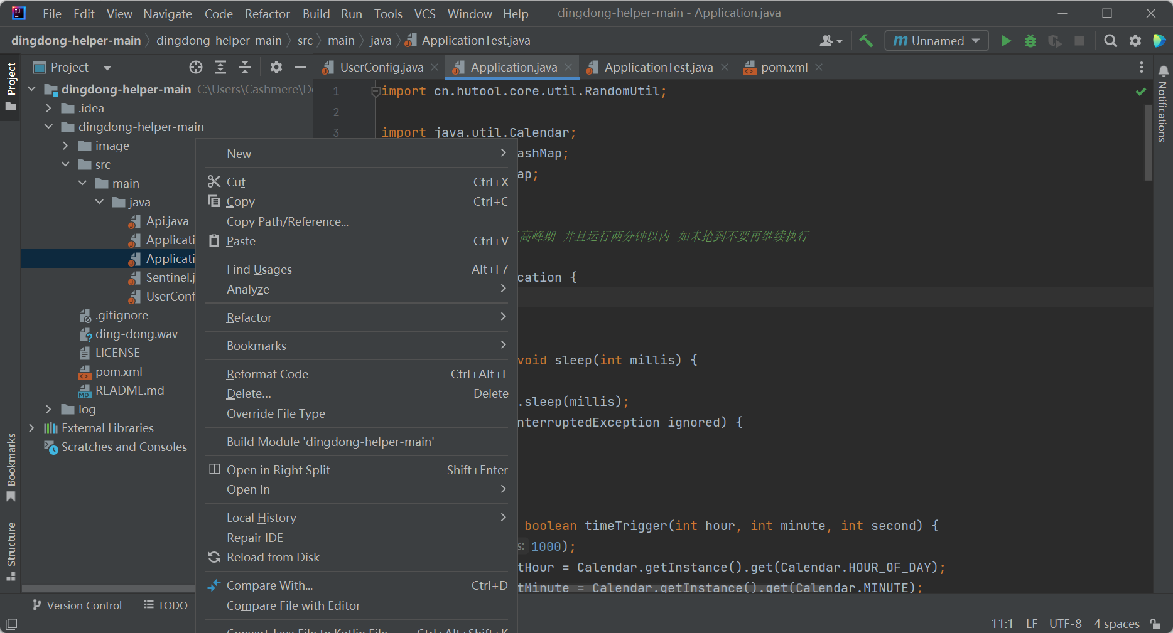
Task: Open Search Everywhere with the magnifier icon
Action: click(1110, 40)
